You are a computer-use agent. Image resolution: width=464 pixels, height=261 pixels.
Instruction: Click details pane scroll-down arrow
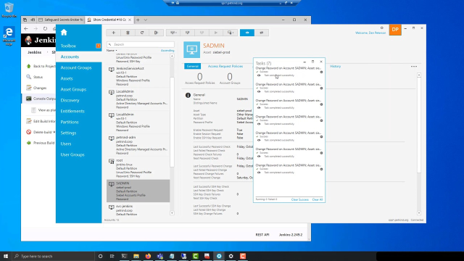click(x=419, y=213)
